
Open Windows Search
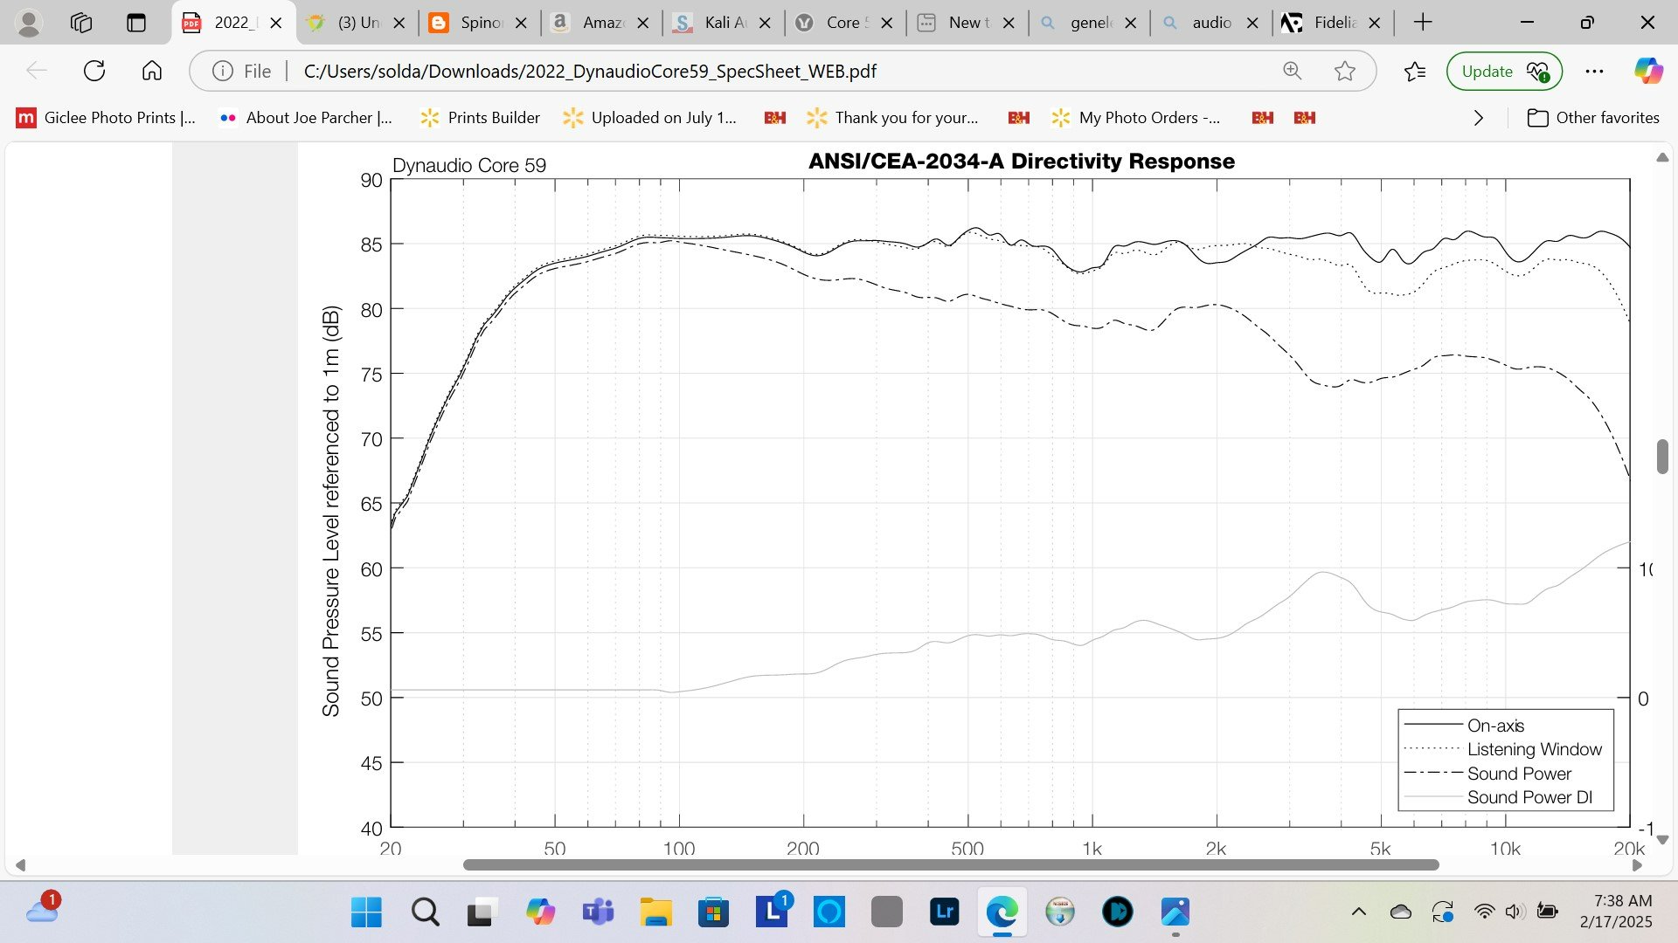tap(425, 912)
